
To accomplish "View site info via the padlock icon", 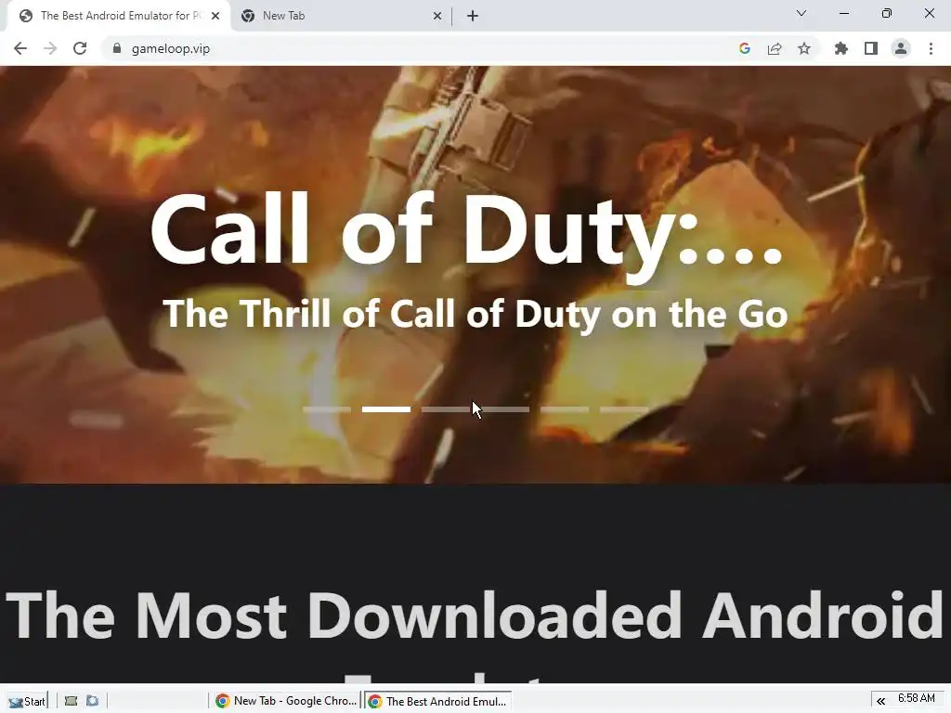I will [117, 48].
